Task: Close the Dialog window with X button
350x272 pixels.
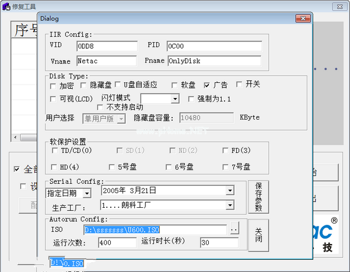Action: (x=302, y=18)
